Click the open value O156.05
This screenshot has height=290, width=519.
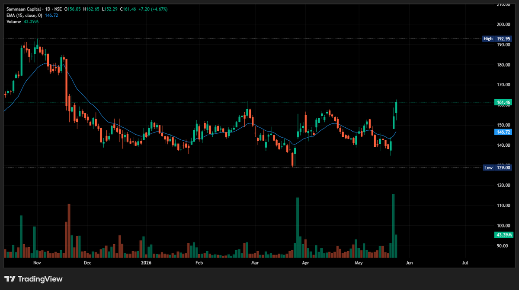click(73, 9)
